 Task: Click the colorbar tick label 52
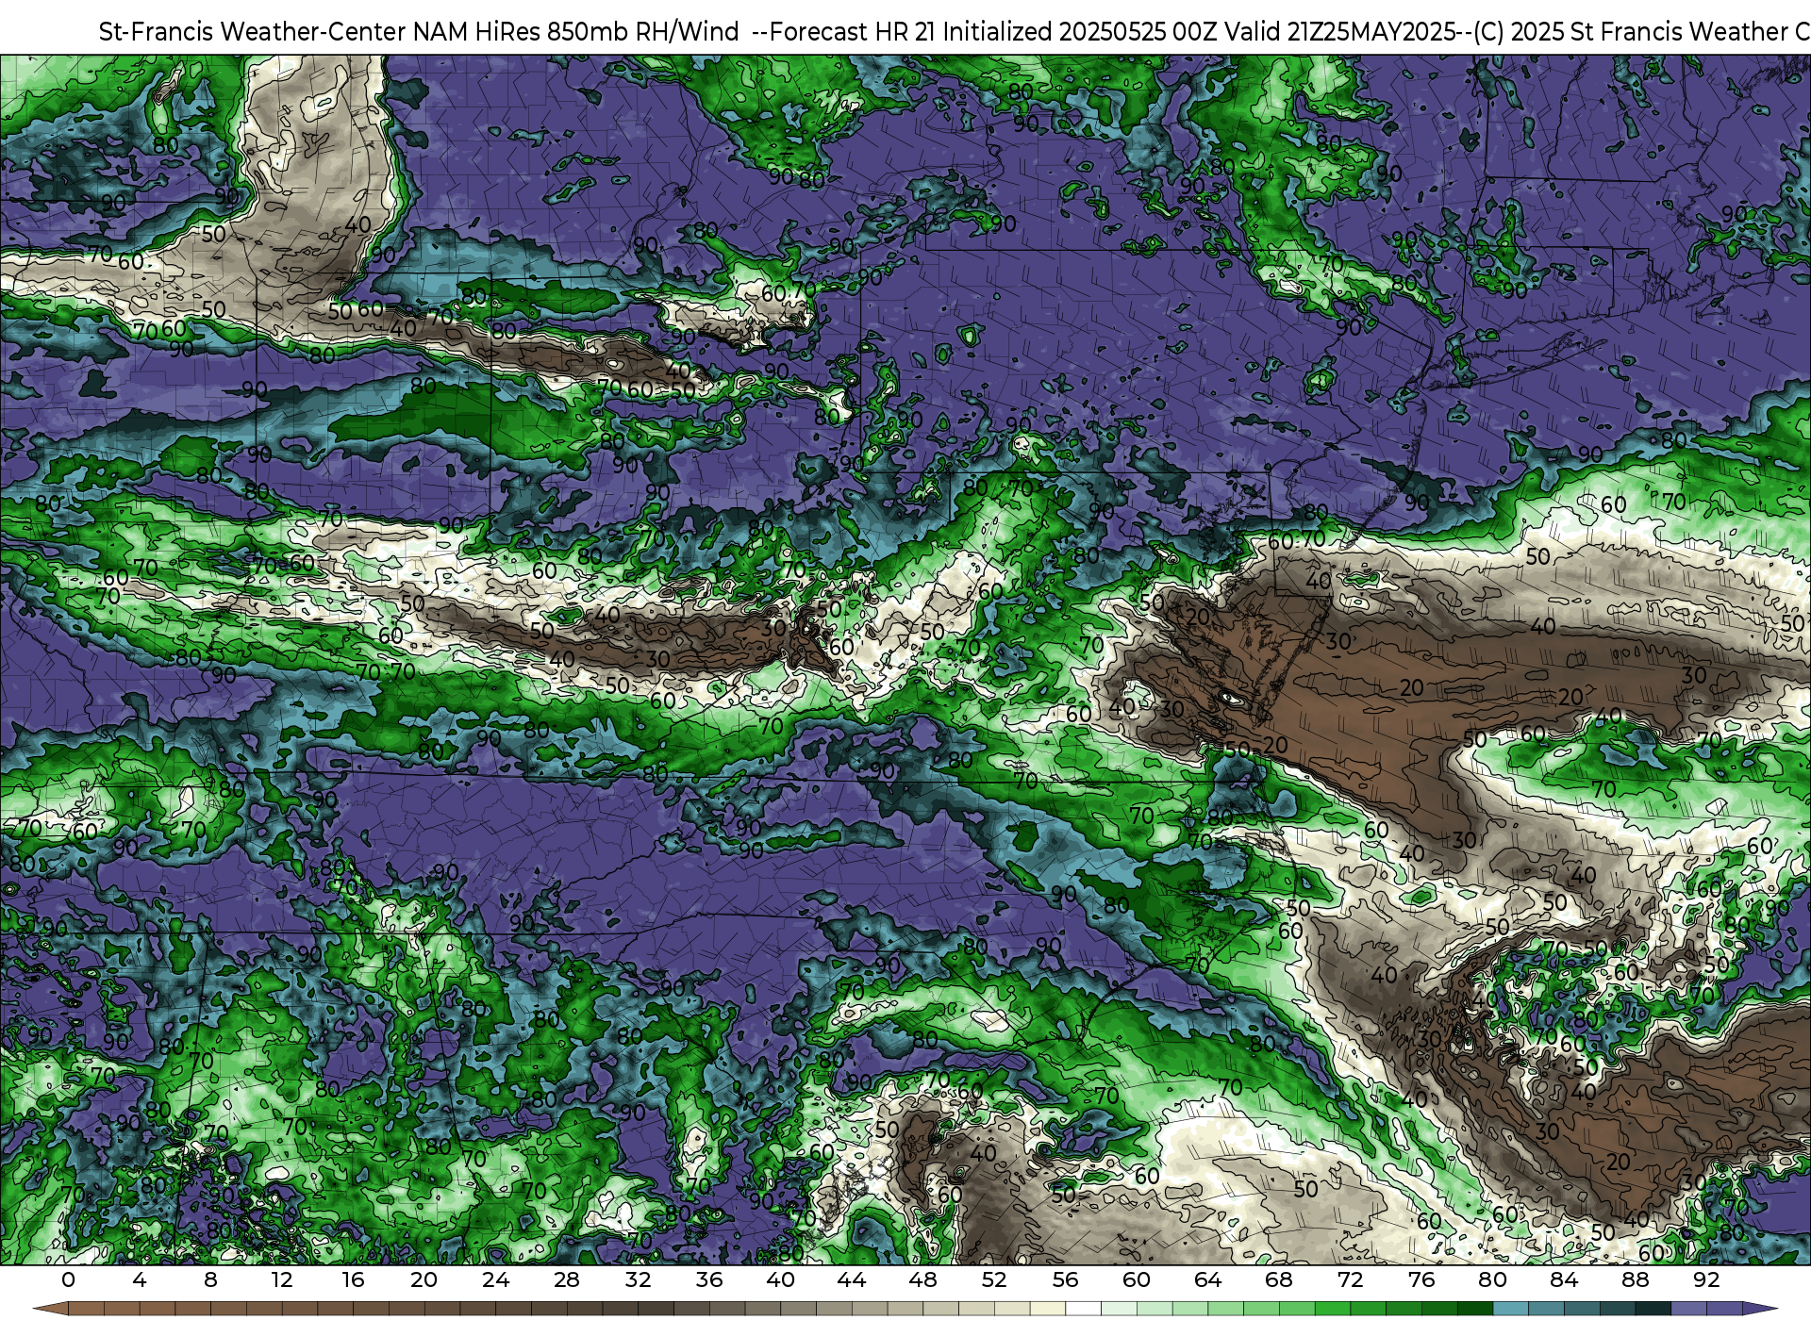pyautogui.click(x=994, y=1279)
